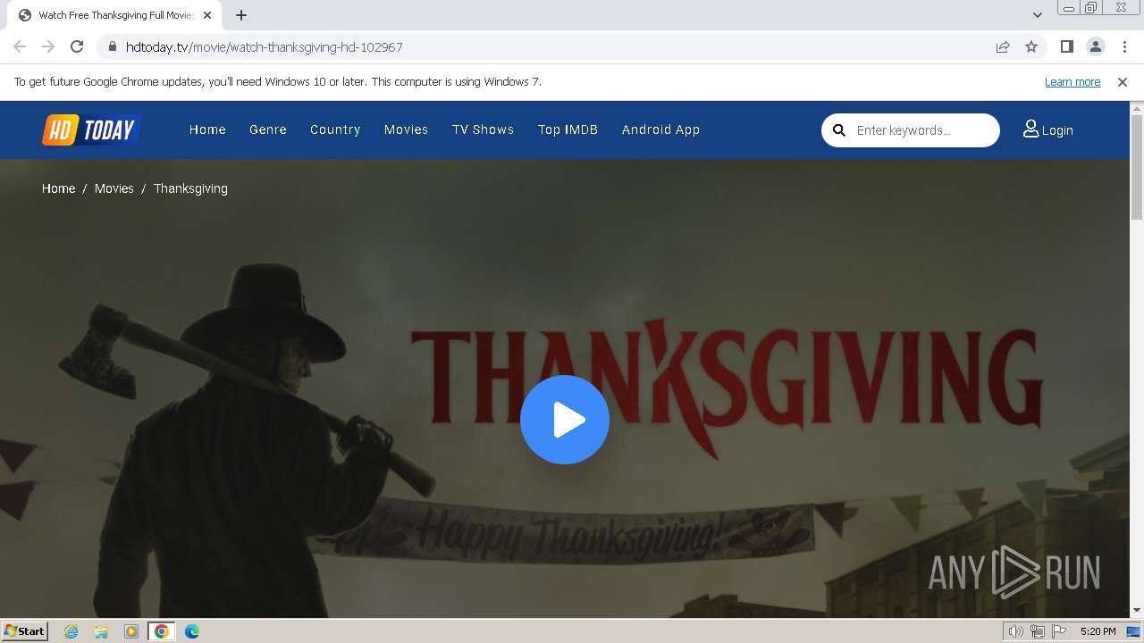Toggle the Chrome side panel
The height and width of the screenshot is (643, 1144).
(x=1066, y=46)
